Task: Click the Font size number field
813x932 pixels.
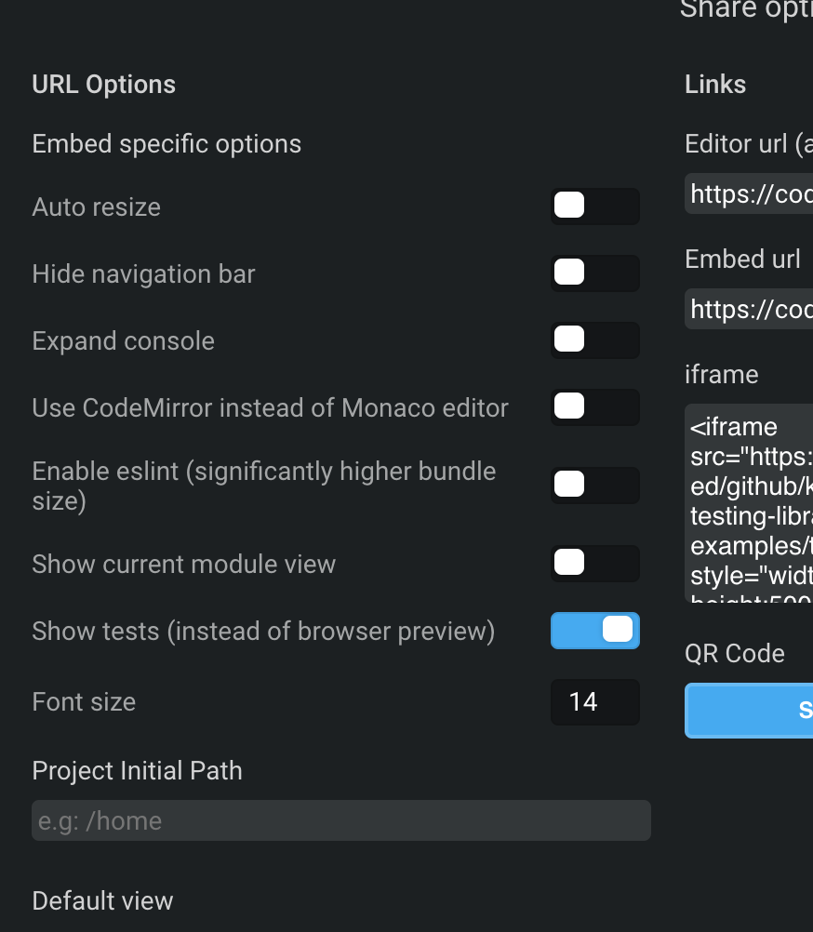Action: click(x=594, y=702)
